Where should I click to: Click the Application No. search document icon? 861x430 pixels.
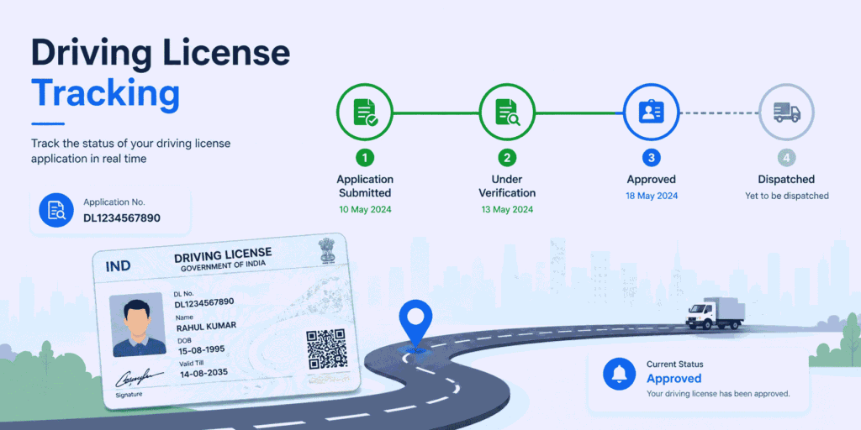pos(56,210)
